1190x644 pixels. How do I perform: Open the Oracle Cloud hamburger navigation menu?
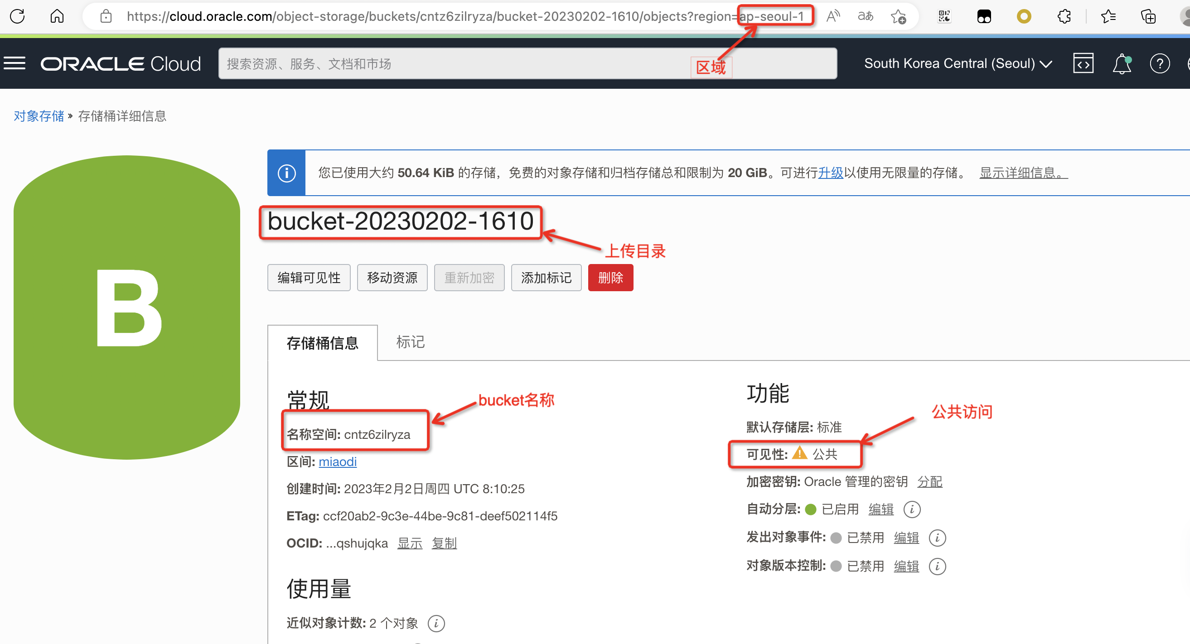click(15, 63)
